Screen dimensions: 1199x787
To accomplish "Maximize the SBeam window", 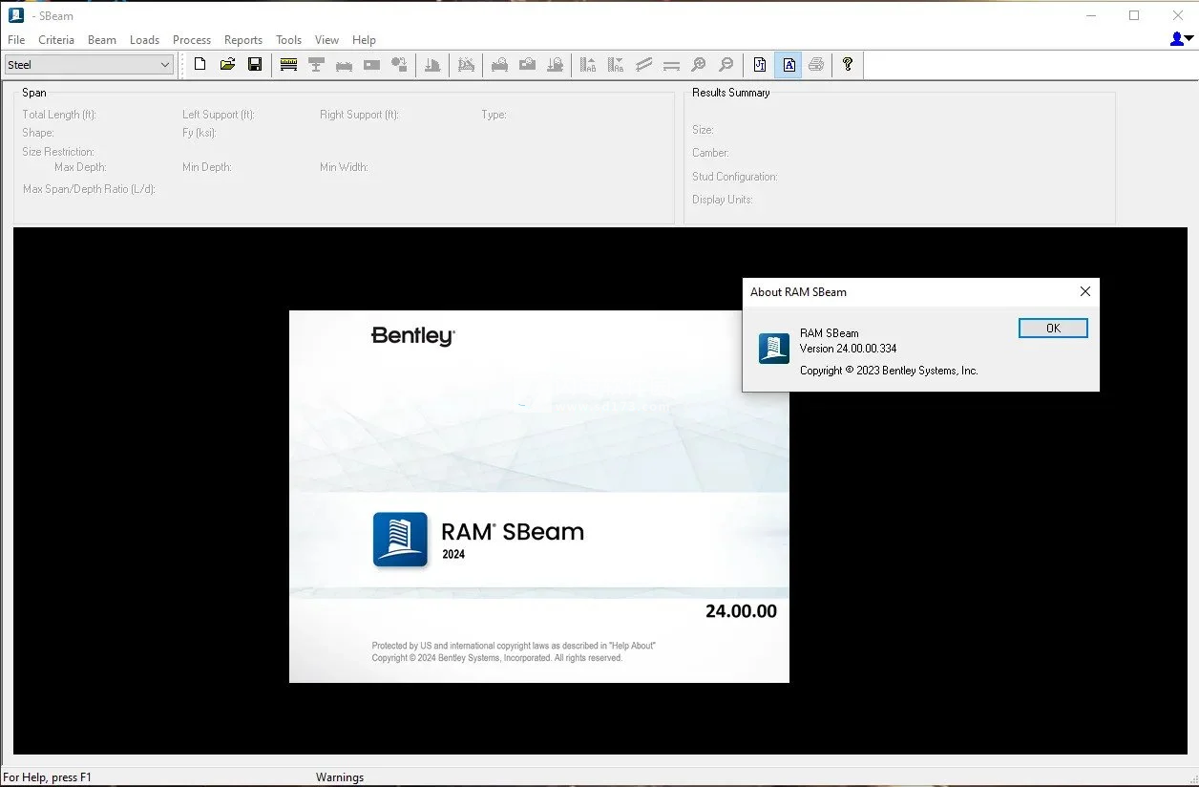I will tap(1134, 15).
